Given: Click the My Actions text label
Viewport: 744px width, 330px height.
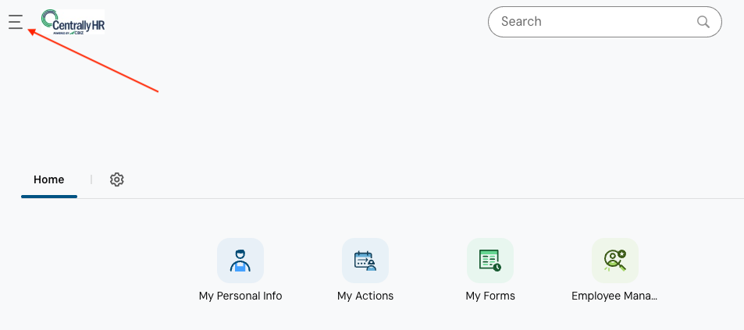Looking at the screenshot, I should coord(365,296).
